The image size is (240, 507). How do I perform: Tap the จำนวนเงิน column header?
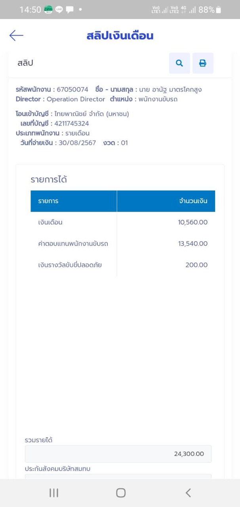point(166,201)
